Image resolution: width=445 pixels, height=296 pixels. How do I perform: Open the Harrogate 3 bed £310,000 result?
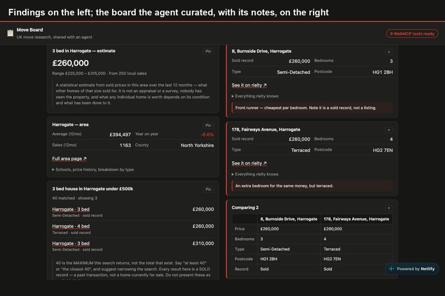[x=71, y=243]
